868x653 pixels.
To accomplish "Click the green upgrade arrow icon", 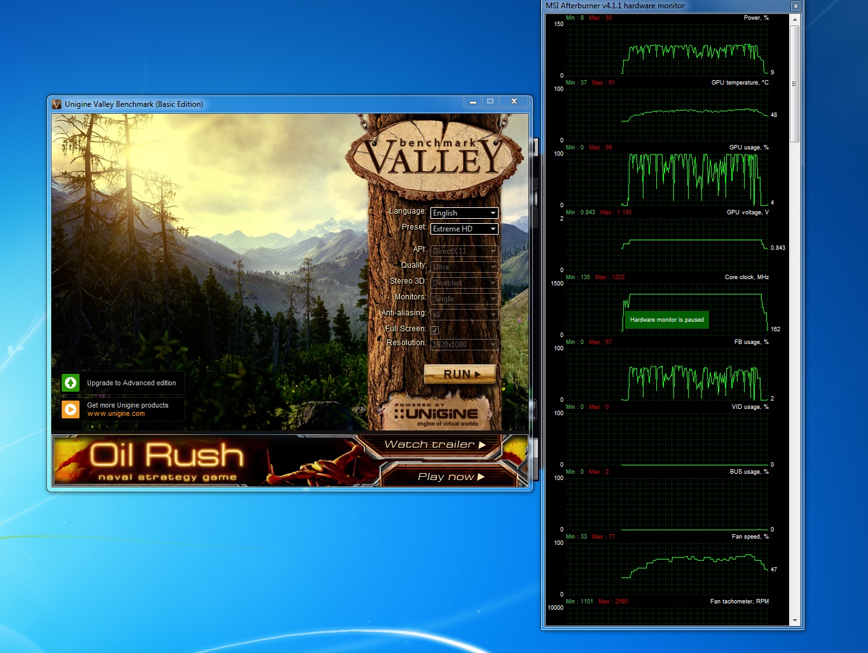I will [71, 383].
